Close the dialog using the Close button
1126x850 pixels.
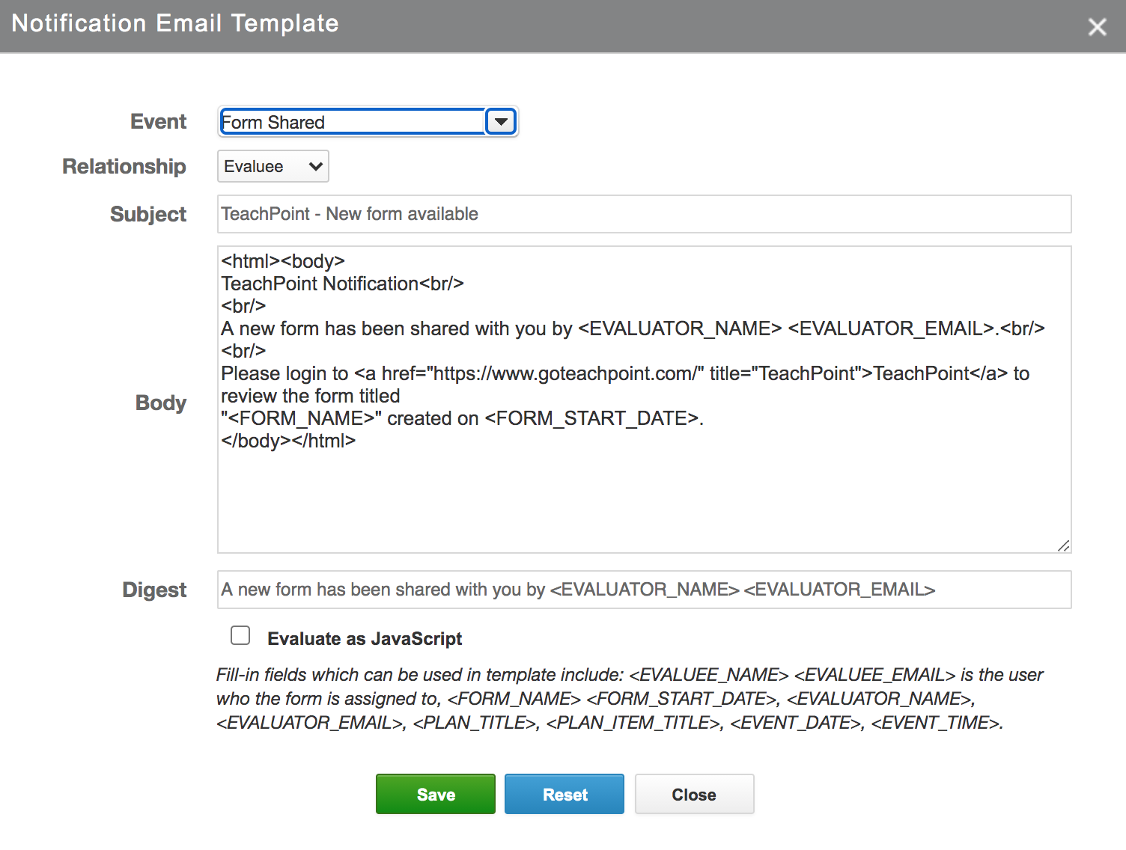tap(693, 794)
